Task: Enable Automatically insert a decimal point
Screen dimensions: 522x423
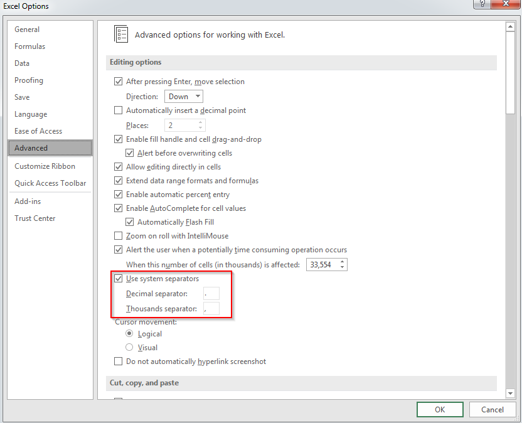Action: pyautogui.click(x=118, y=110)
